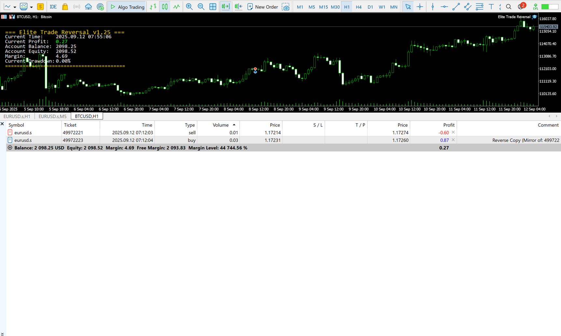This screenshot has height=336, width=561.
Task: Select the equidistant channel tool
Action: tap(468, 7)
